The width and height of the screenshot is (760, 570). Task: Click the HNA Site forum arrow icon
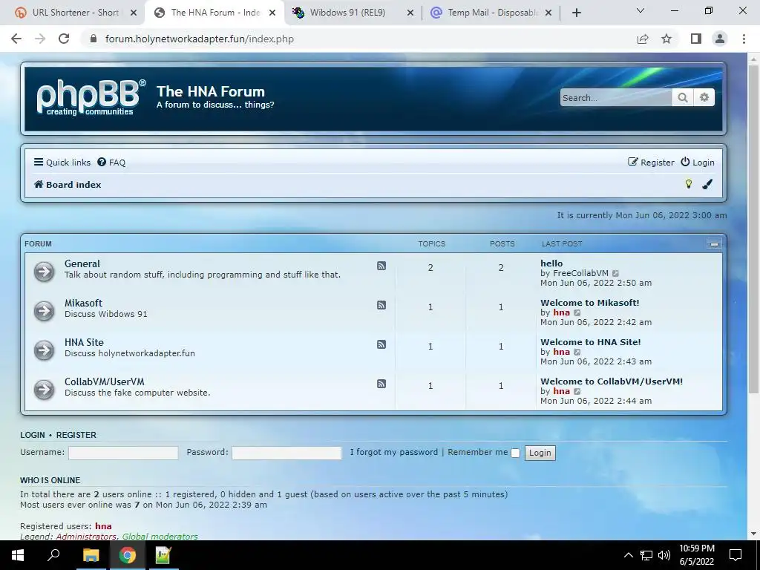(x=44, y=350)
